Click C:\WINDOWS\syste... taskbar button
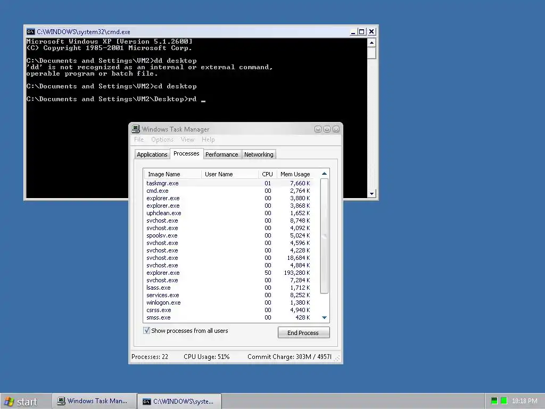545x409 pixels. (x=179, y=402)
